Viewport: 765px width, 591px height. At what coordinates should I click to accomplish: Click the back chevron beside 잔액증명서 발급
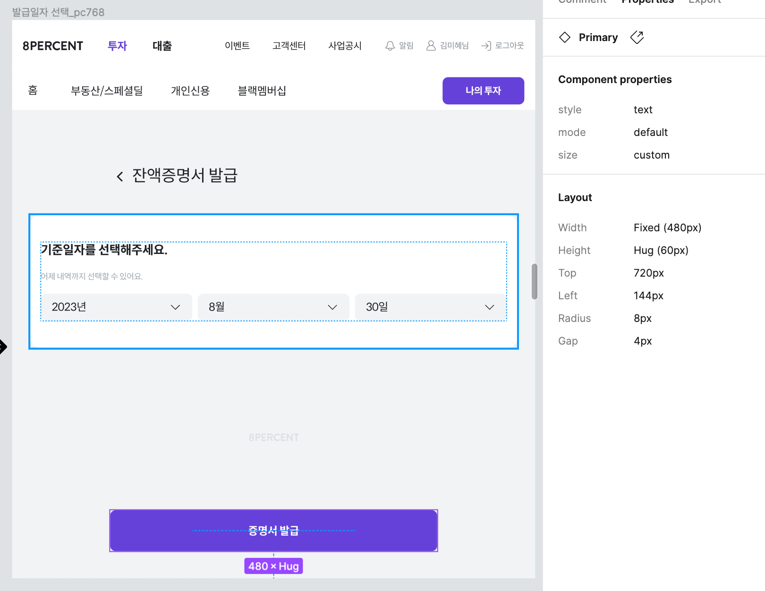120,177
